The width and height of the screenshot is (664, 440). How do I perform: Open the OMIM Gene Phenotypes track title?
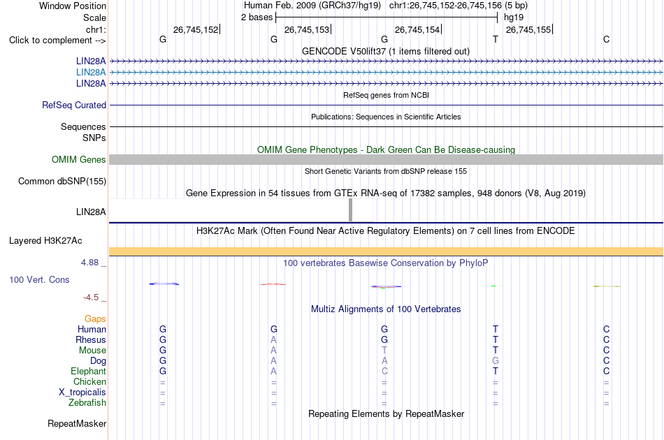pyautogui.click(x=386, y=149)
